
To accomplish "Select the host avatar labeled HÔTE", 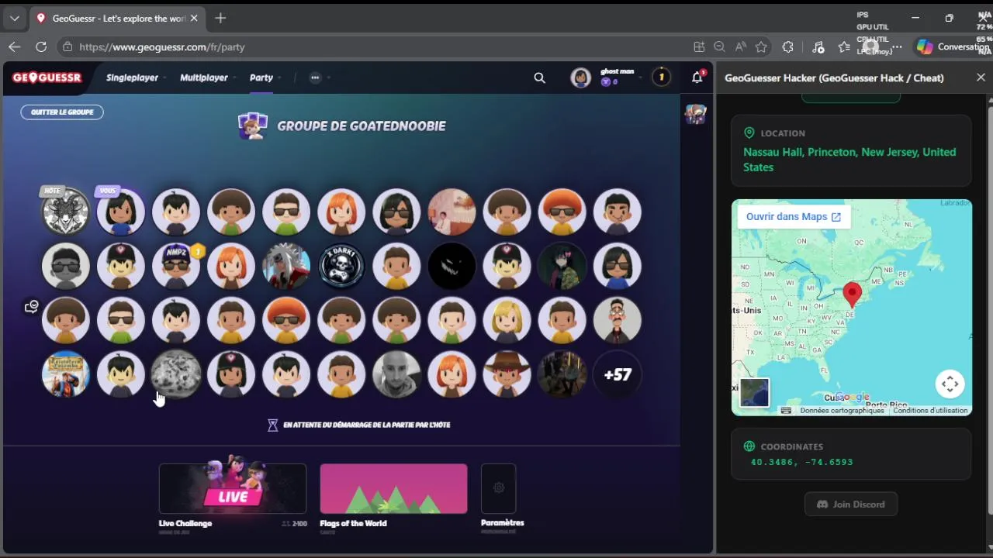I will [65, 211].
